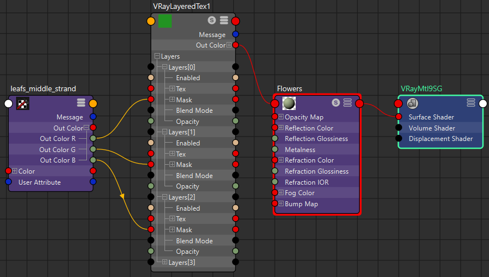Screen dimensions: 489x277
Task: Click the Displacement Shader input port
Action: [x=399, y=138]
